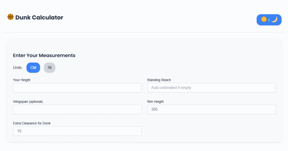Focus the Wingspan optional input box
Screen dimensions: 288x151
(x=77, y=109)
